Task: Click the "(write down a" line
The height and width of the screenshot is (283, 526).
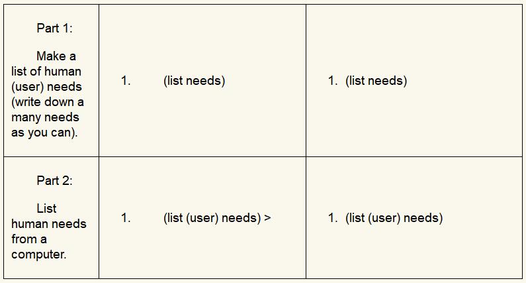Action: tap(48, 102)
